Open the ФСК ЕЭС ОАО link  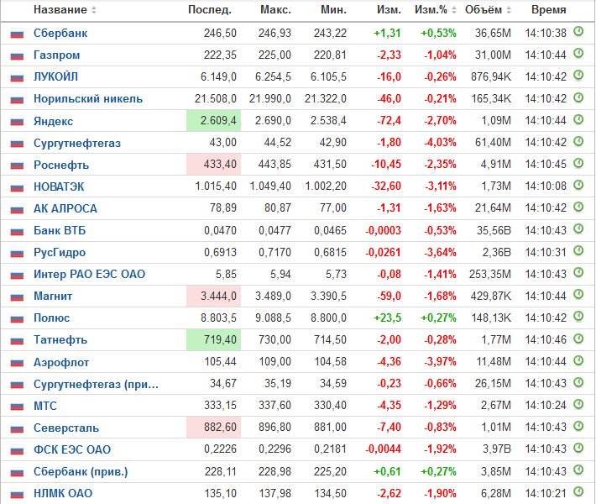coord(72,449)
